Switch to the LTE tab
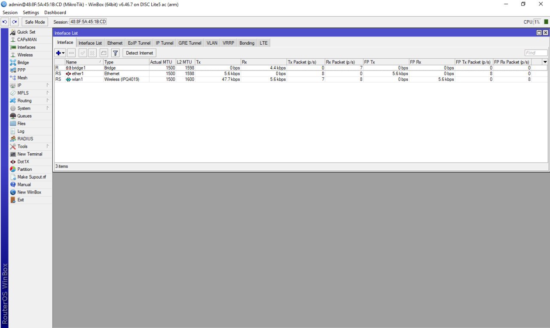 (x=263, y=43)
